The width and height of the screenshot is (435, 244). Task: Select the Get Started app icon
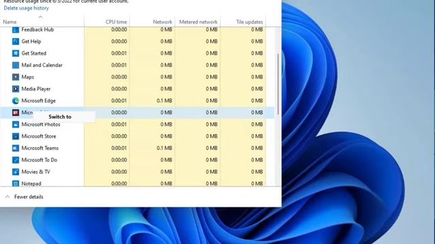point(16,54)
